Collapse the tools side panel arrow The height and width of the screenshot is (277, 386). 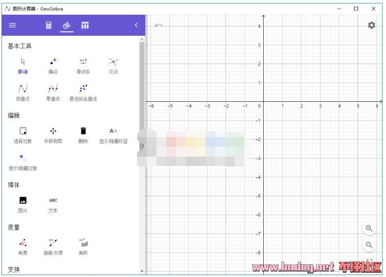click(136, 25)
